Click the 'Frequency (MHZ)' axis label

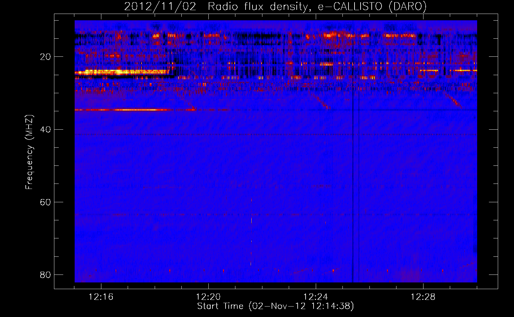click(x=29, y=152)
